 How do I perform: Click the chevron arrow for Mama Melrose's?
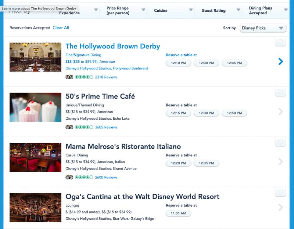[280, 161]
